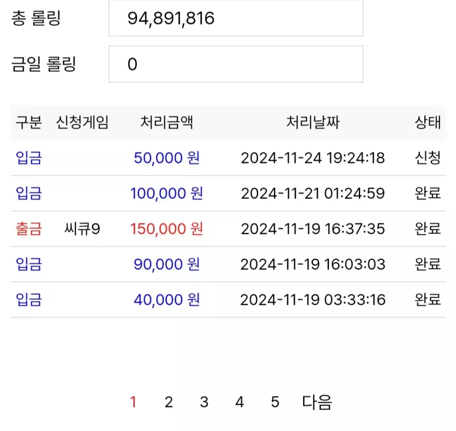This screenshot has height=431, width=456.
Task: Go to page 4 of transactions
Action: (x=240, y=402)
